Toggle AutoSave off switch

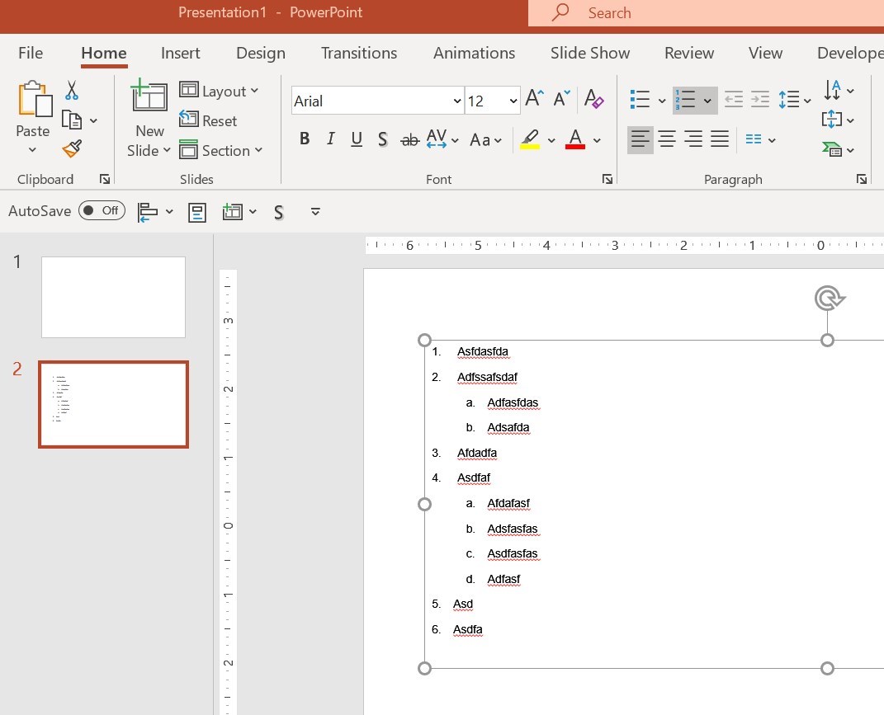[x=102, y=210]
